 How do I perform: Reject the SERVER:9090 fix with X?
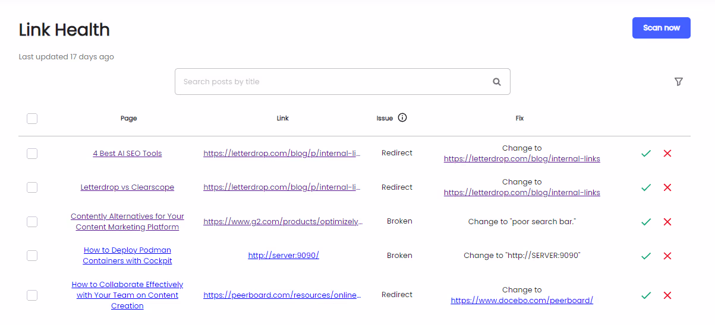coord(667,256)
